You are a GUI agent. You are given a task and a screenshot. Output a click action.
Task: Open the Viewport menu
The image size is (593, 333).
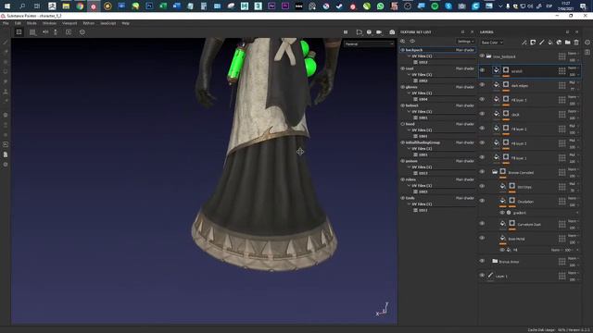[x=69, y=23]
